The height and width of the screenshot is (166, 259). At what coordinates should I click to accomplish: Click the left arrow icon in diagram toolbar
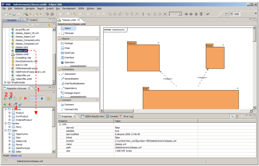click(186, 14)
